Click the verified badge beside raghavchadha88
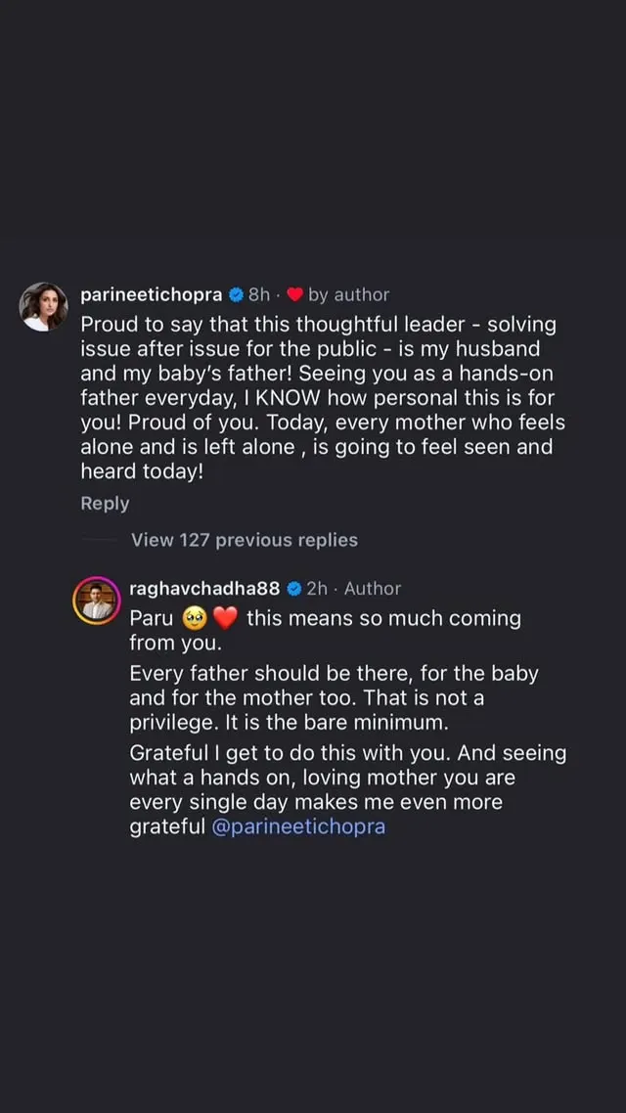This screenshot has width=626, height=1113. pyautogui.click(x=292, y=588)
